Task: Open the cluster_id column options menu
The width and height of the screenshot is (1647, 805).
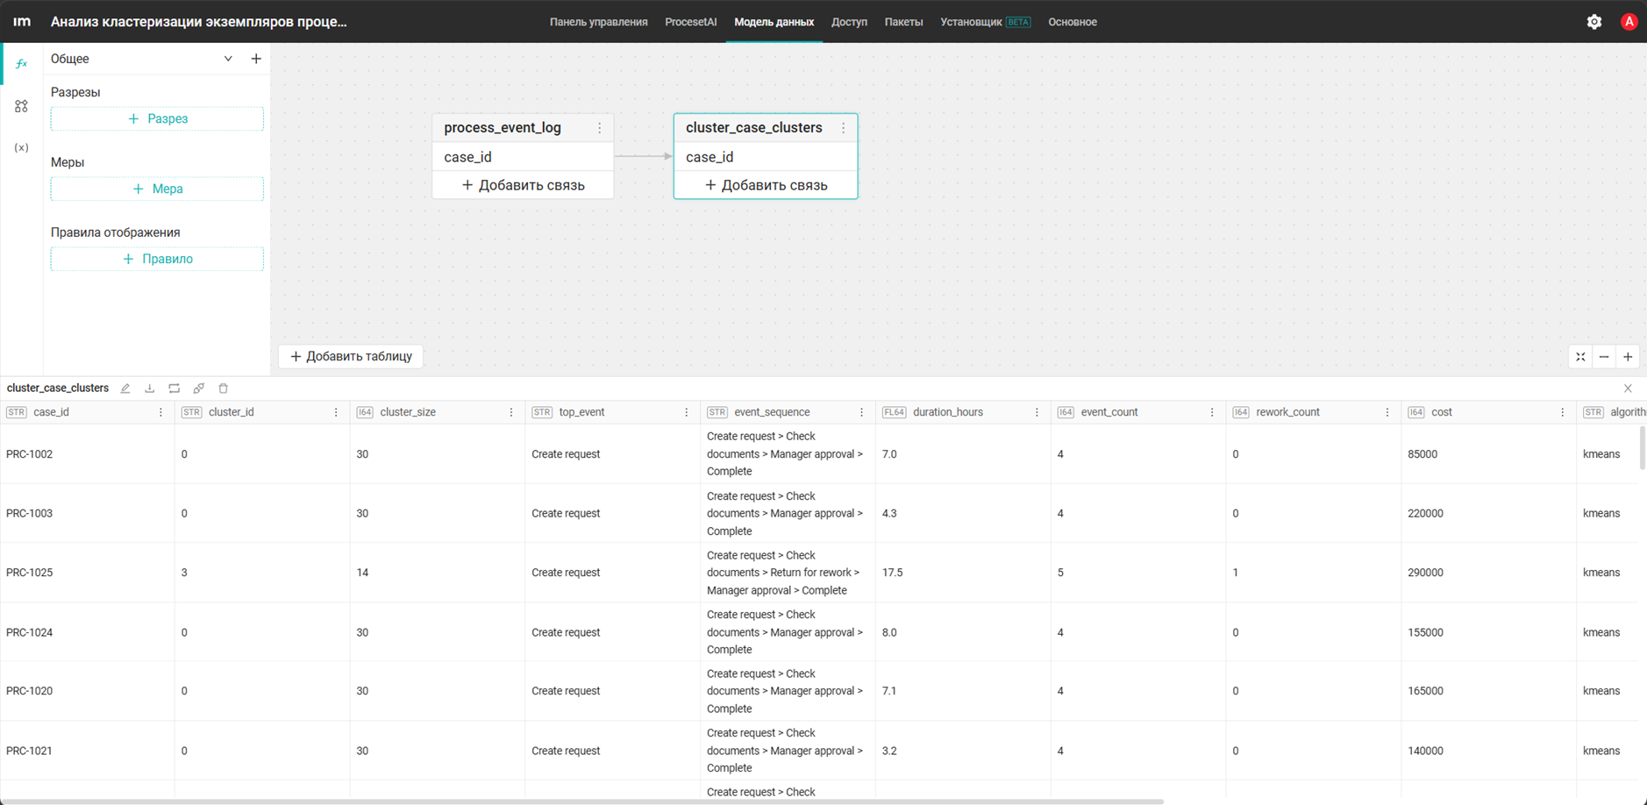Action: [336, 412]
